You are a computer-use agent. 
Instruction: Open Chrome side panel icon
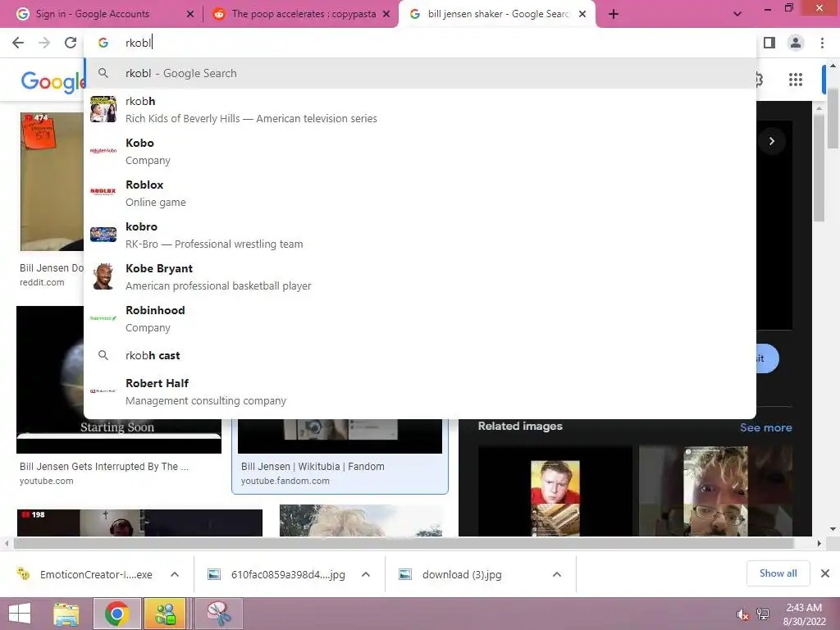[x=769, y=43]
